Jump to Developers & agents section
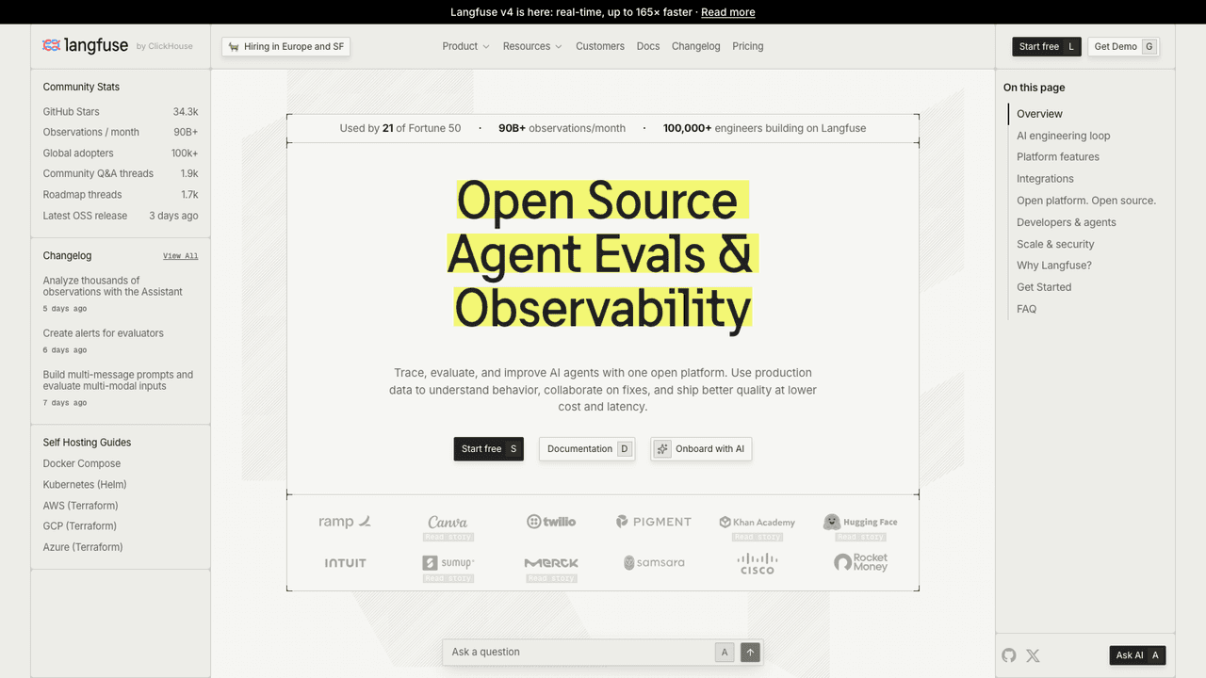1206x678 pixels. point(1067,222)
